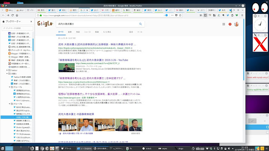Open the Firefox Library icon
Image resolution: width=269 pixels, height=151 pixels.
(201, 15)
